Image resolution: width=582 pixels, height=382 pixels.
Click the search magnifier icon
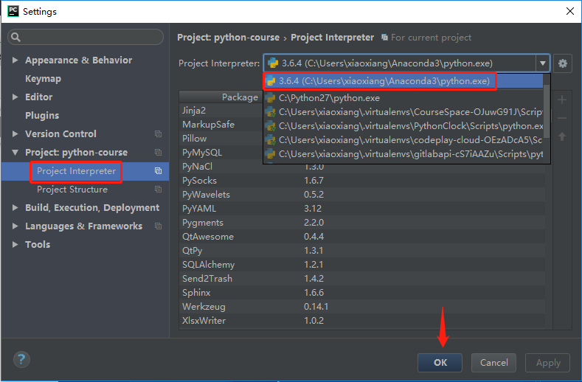pos(16,37)
